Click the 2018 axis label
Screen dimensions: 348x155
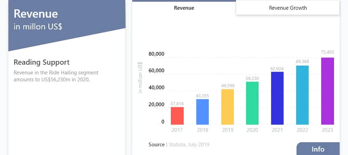[203, 130]
